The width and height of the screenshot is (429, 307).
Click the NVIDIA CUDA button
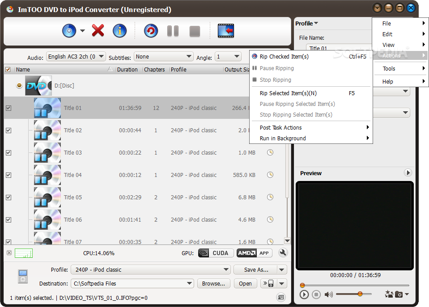(216, 253)
